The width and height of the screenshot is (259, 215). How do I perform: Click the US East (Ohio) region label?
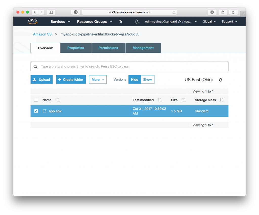[199, 80]
